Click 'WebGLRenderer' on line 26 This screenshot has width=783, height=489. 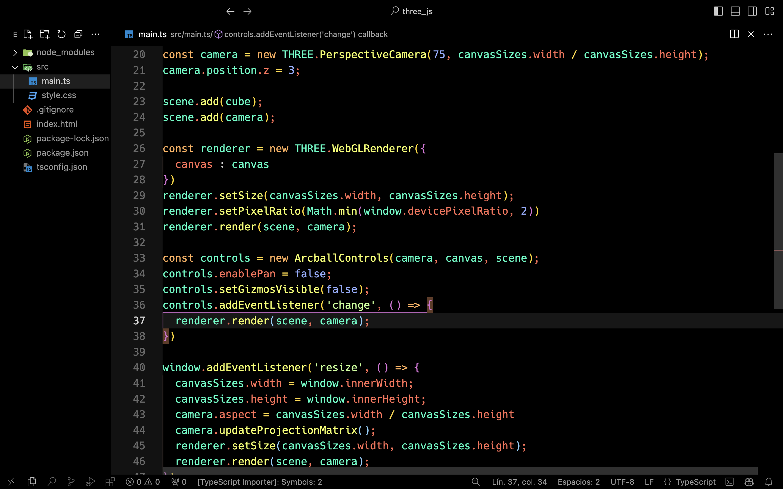point(373,149)
